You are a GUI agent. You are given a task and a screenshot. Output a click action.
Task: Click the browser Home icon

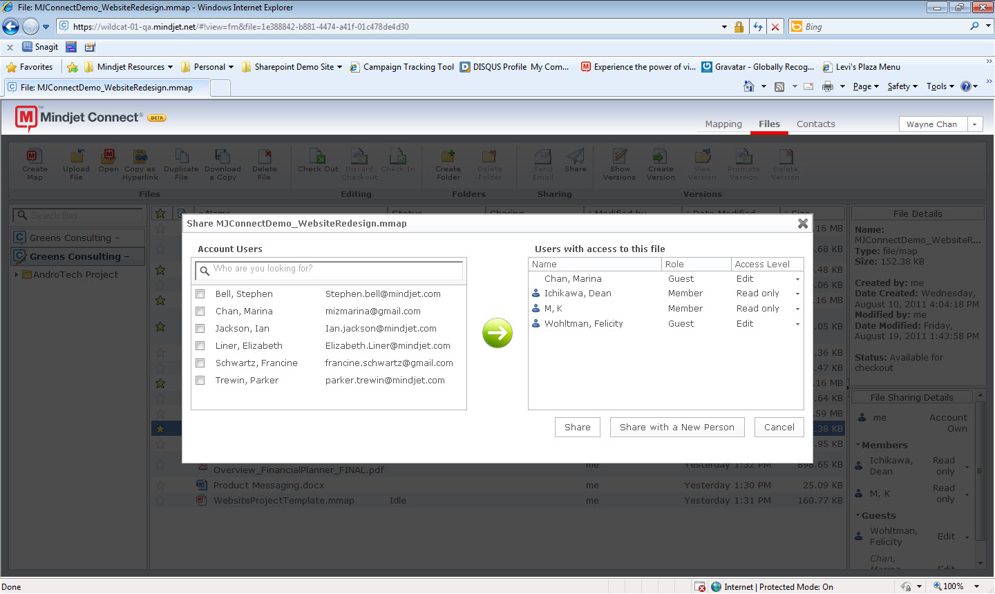[749, 86]
